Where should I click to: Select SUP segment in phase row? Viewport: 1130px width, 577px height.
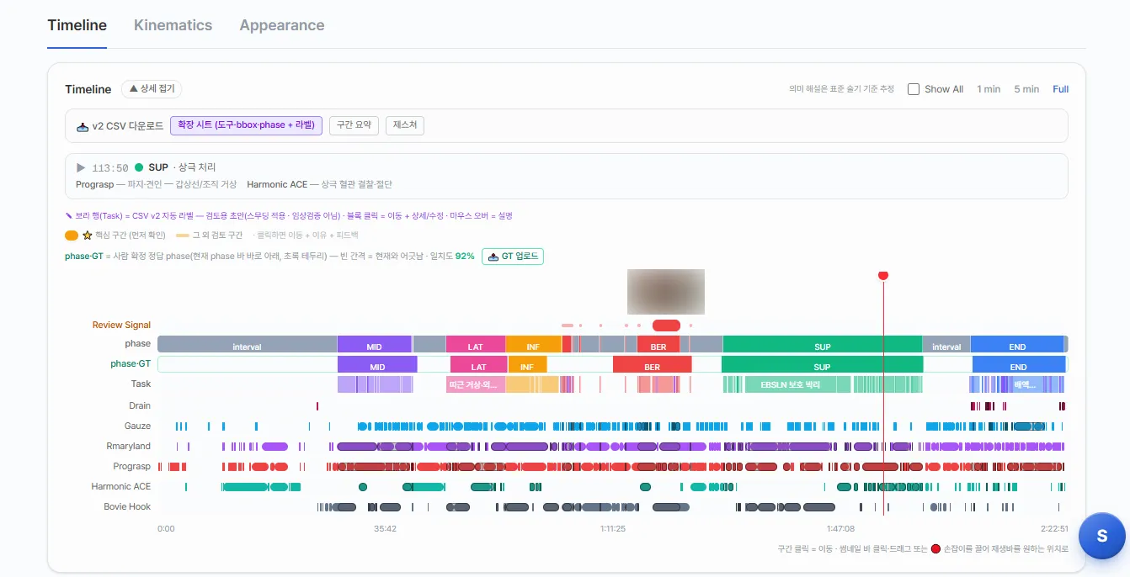click(823, 344)
